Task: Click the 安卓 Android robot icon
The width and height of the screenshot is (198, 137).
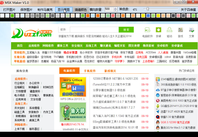Action: tap(158, 30)
